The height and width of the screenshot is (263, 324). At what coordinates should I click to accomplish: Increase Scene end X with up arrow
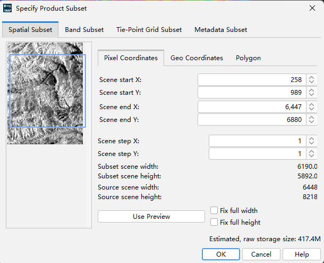click(x=311, y=104)
